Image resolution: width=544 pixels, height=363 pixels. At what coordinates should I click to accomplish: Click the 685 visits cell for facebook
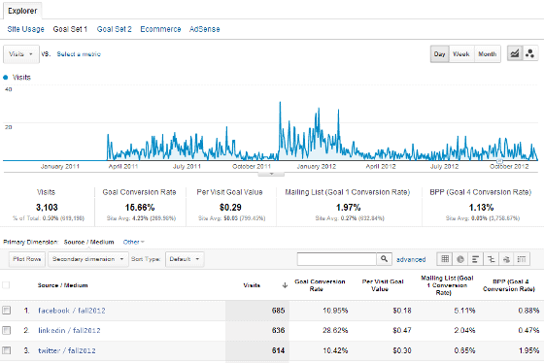pos(278,311)
